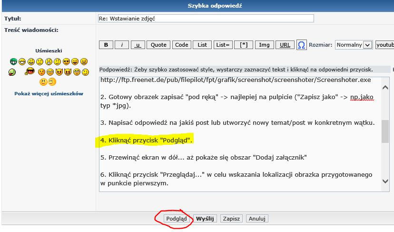Open the Rozmiar font size dropdown

[354, 45]
